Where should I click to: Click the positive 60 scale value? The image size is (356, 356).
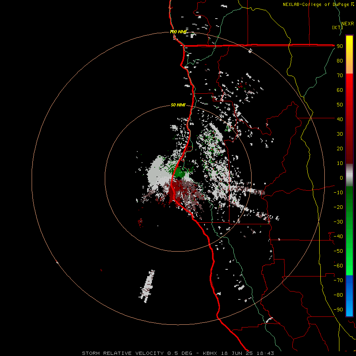click(340, 90)
